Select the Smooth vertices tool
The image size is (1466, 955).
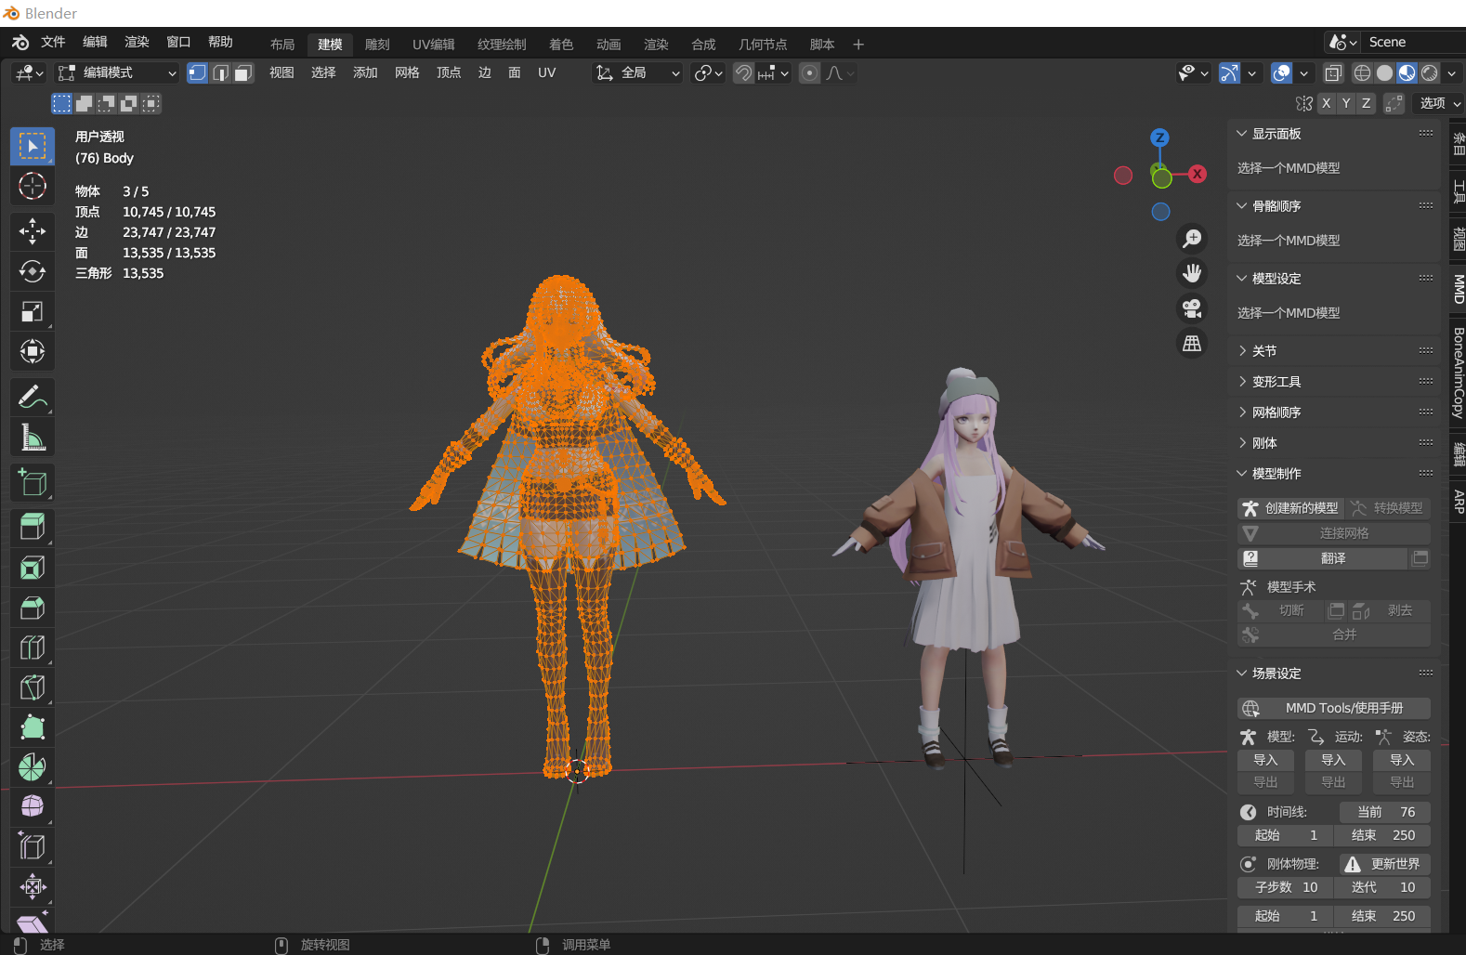click(x=33, y=806)
